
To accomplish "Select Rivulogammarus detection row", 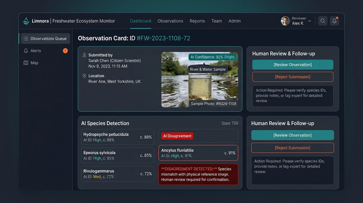I will click(118, 174).
